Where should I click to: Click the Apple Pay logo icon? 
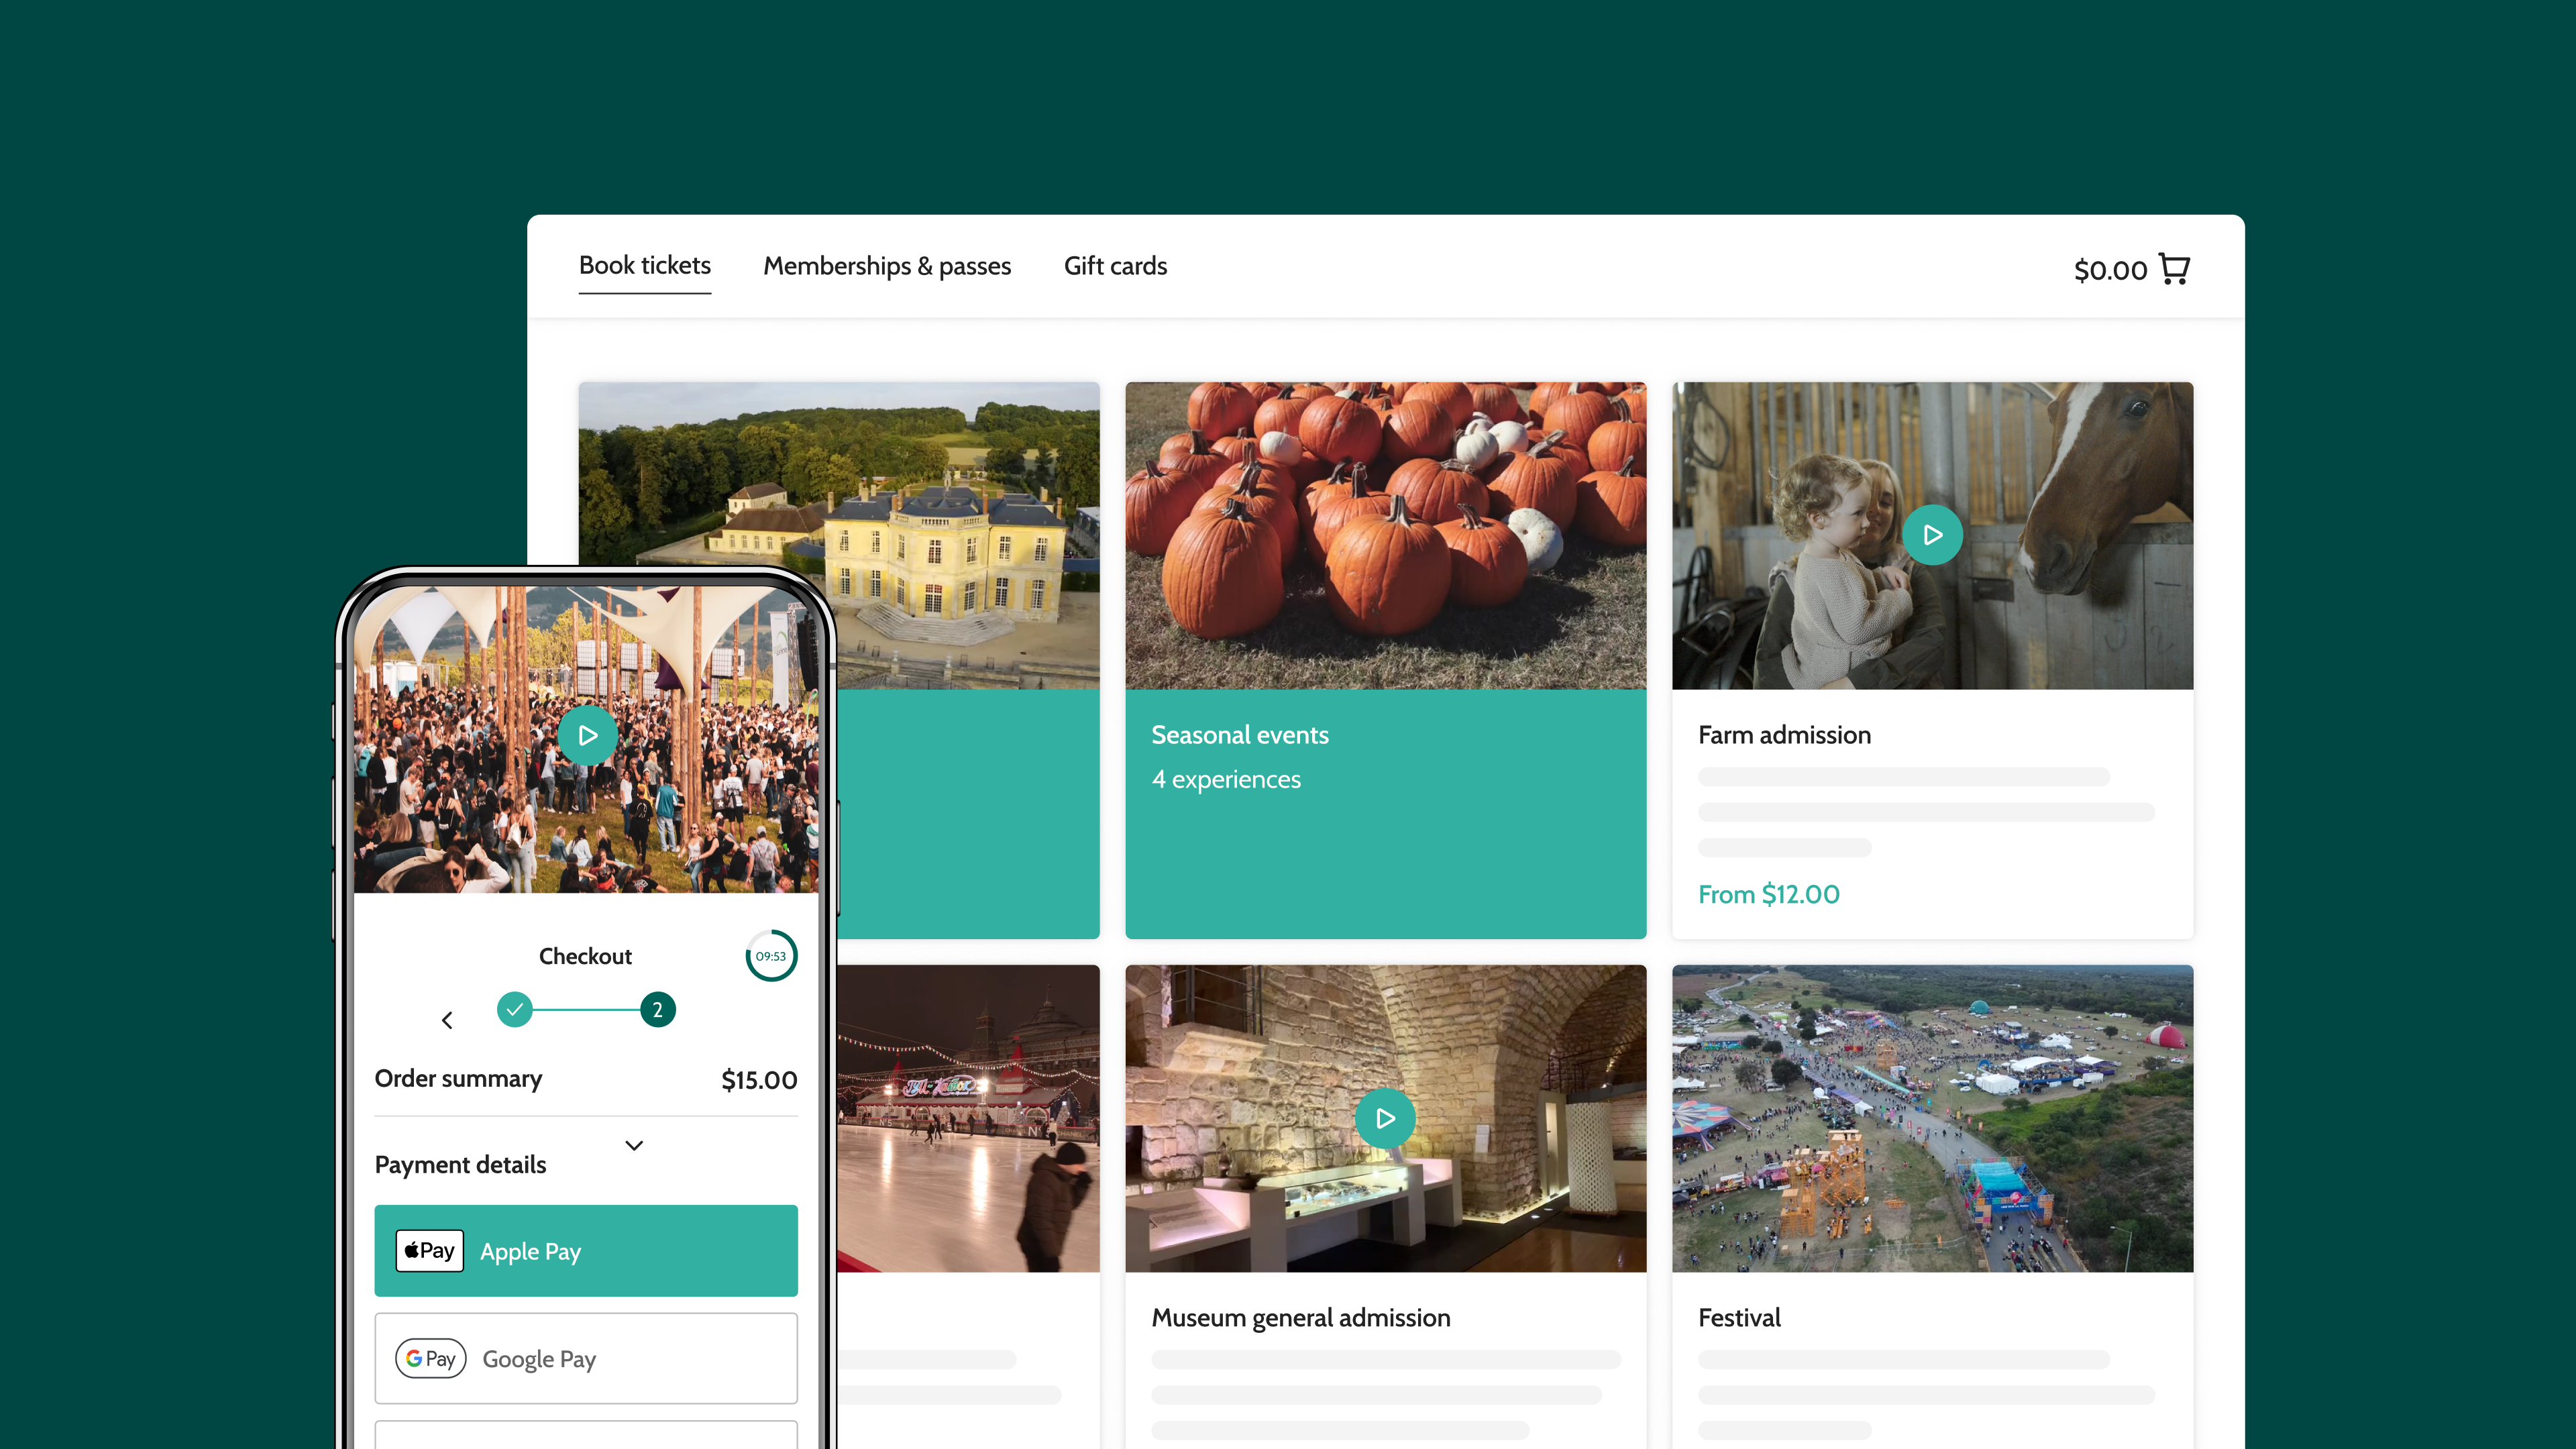click(429, 1250)
